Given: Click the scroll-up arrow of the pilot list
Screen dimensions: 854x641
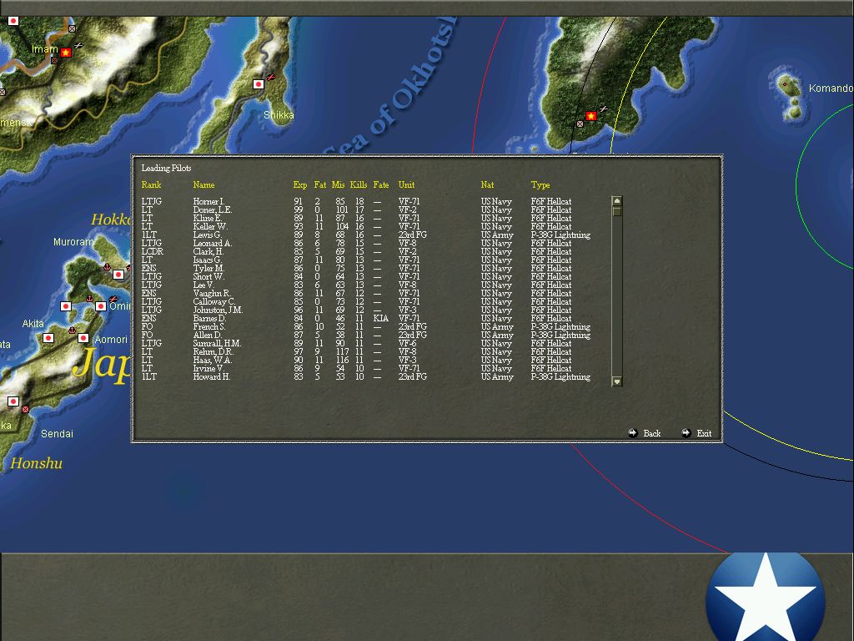Looking at the screenshot, I should (617, 200).
